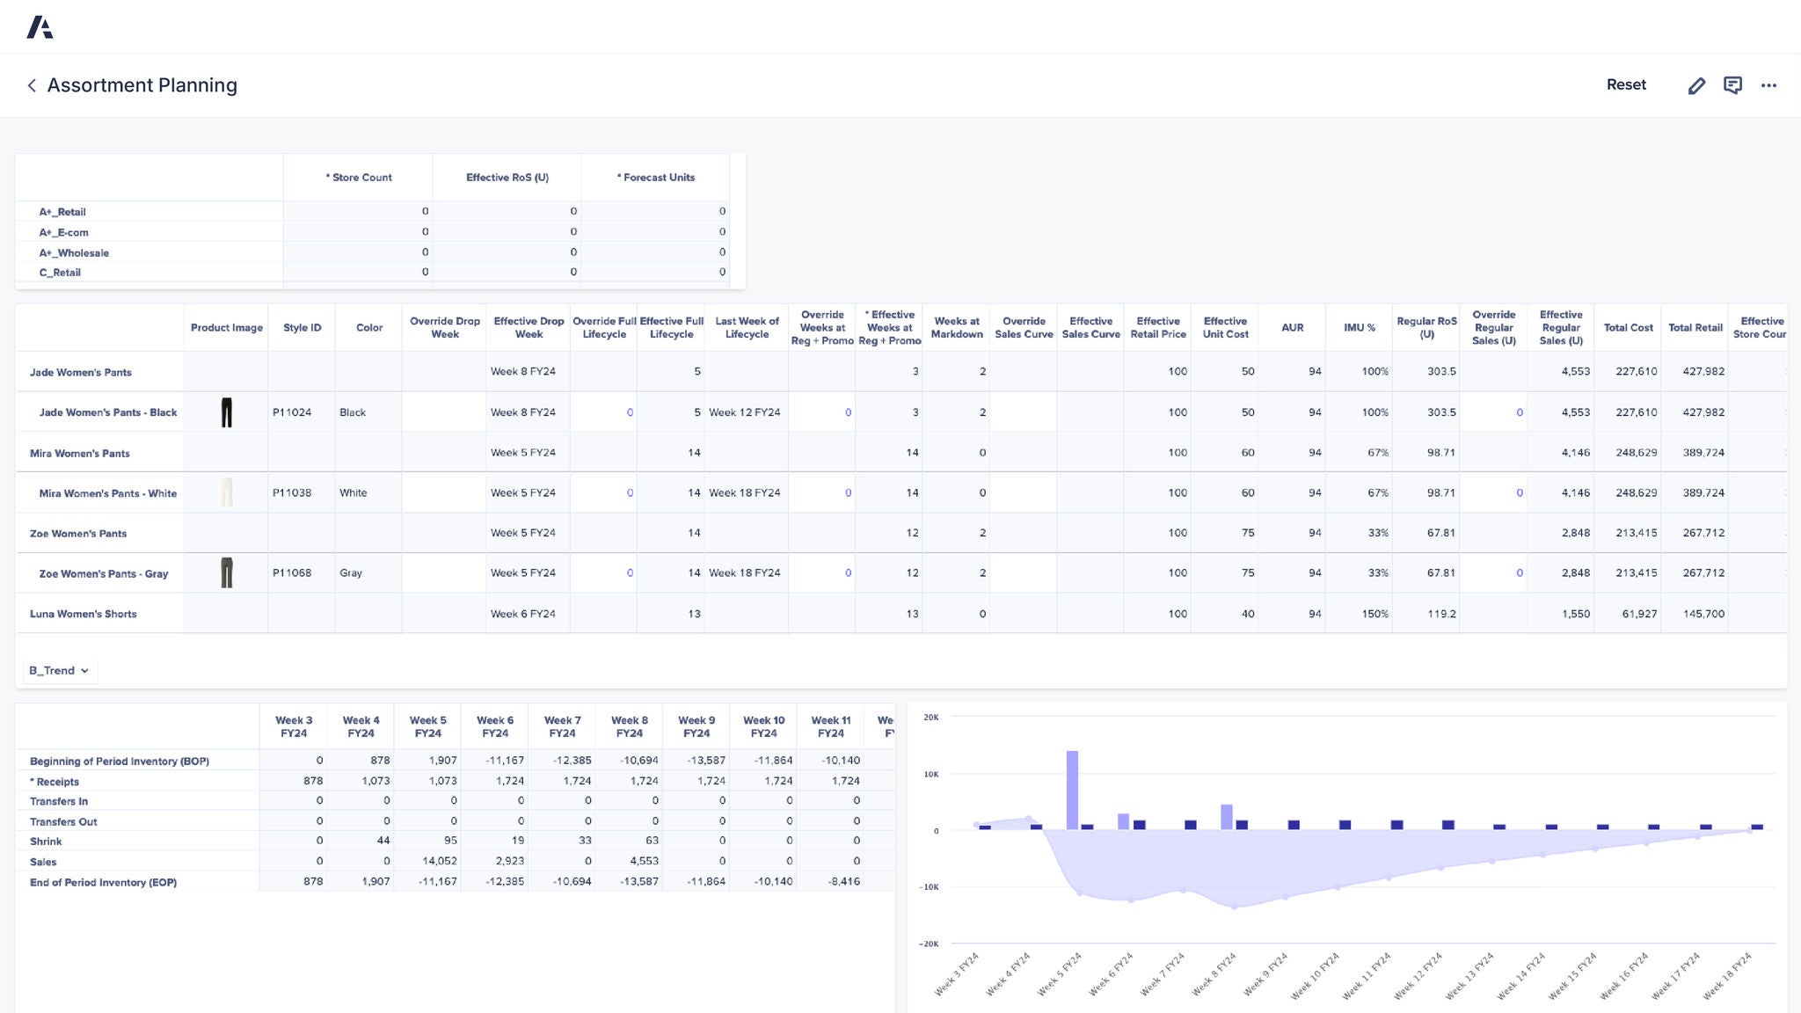Click the Assortment Planning page title
Viewport: 1801px width, 1013px height.
(x=142, y=84)
